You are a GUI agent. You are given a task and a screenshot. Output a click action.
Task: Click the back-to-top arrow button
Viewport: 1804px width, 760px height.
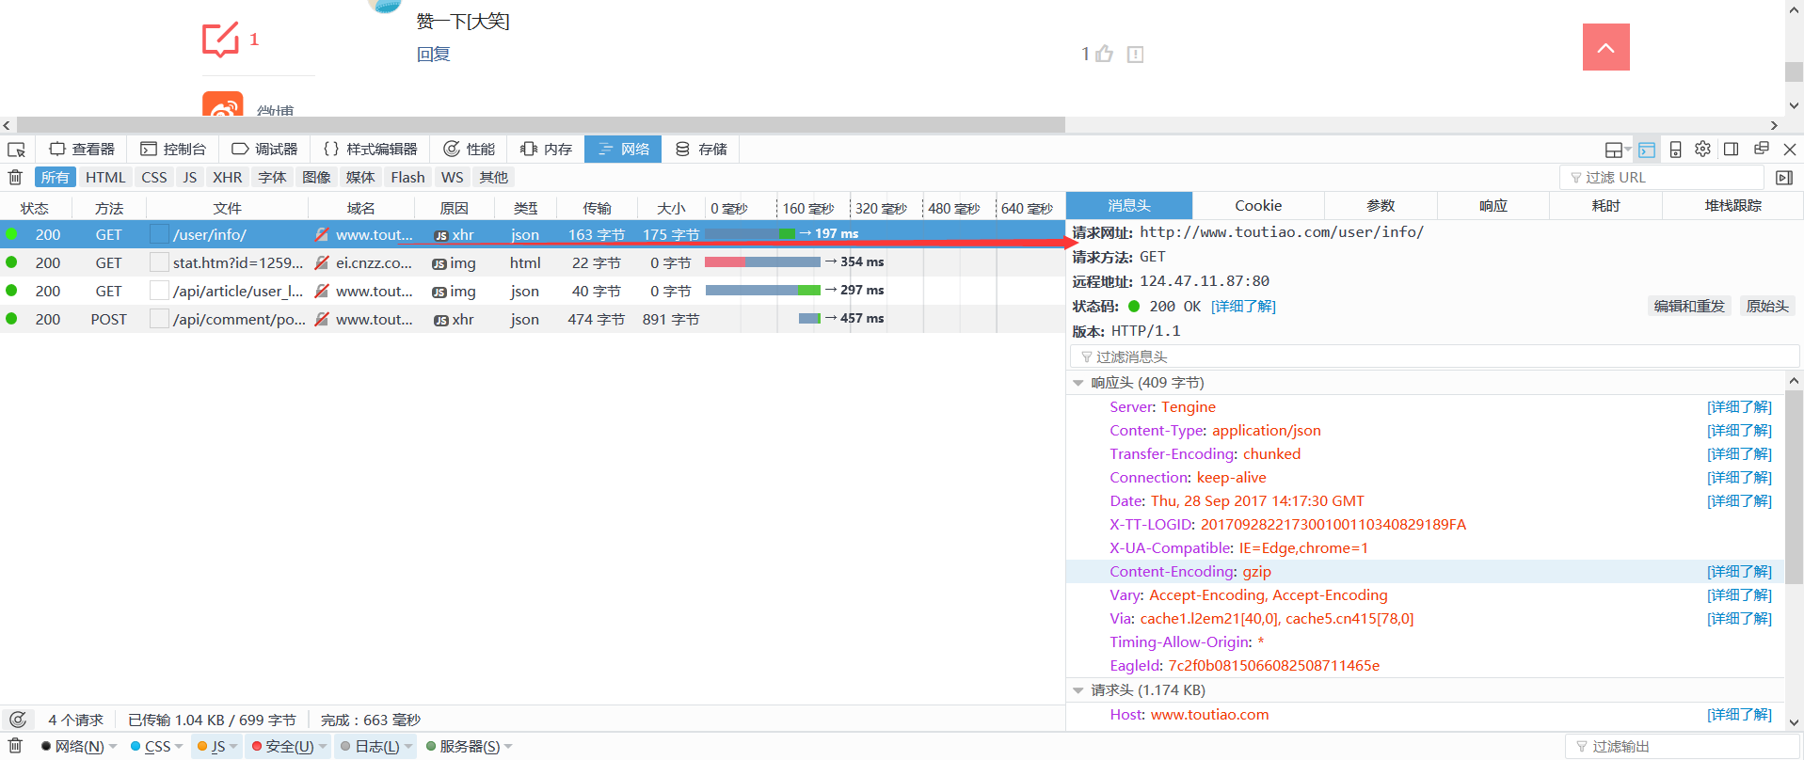pyautogui.click(x=1606, y=47)
